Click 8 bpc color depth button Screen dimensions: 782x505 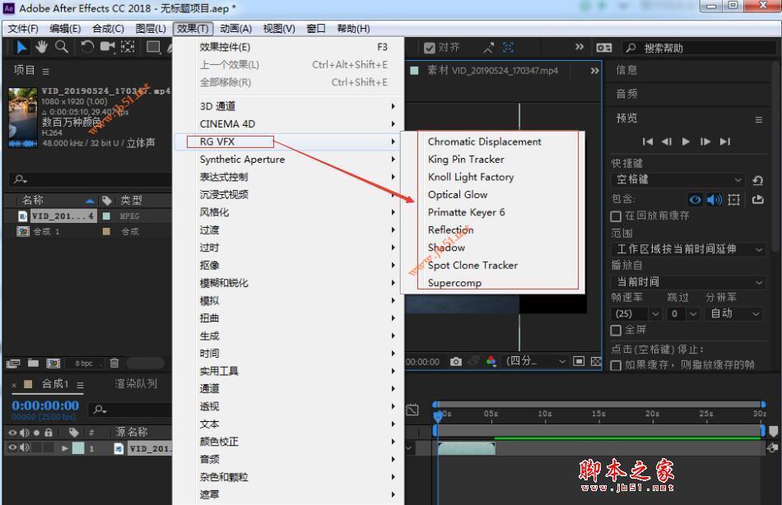(x=84, y=364)
